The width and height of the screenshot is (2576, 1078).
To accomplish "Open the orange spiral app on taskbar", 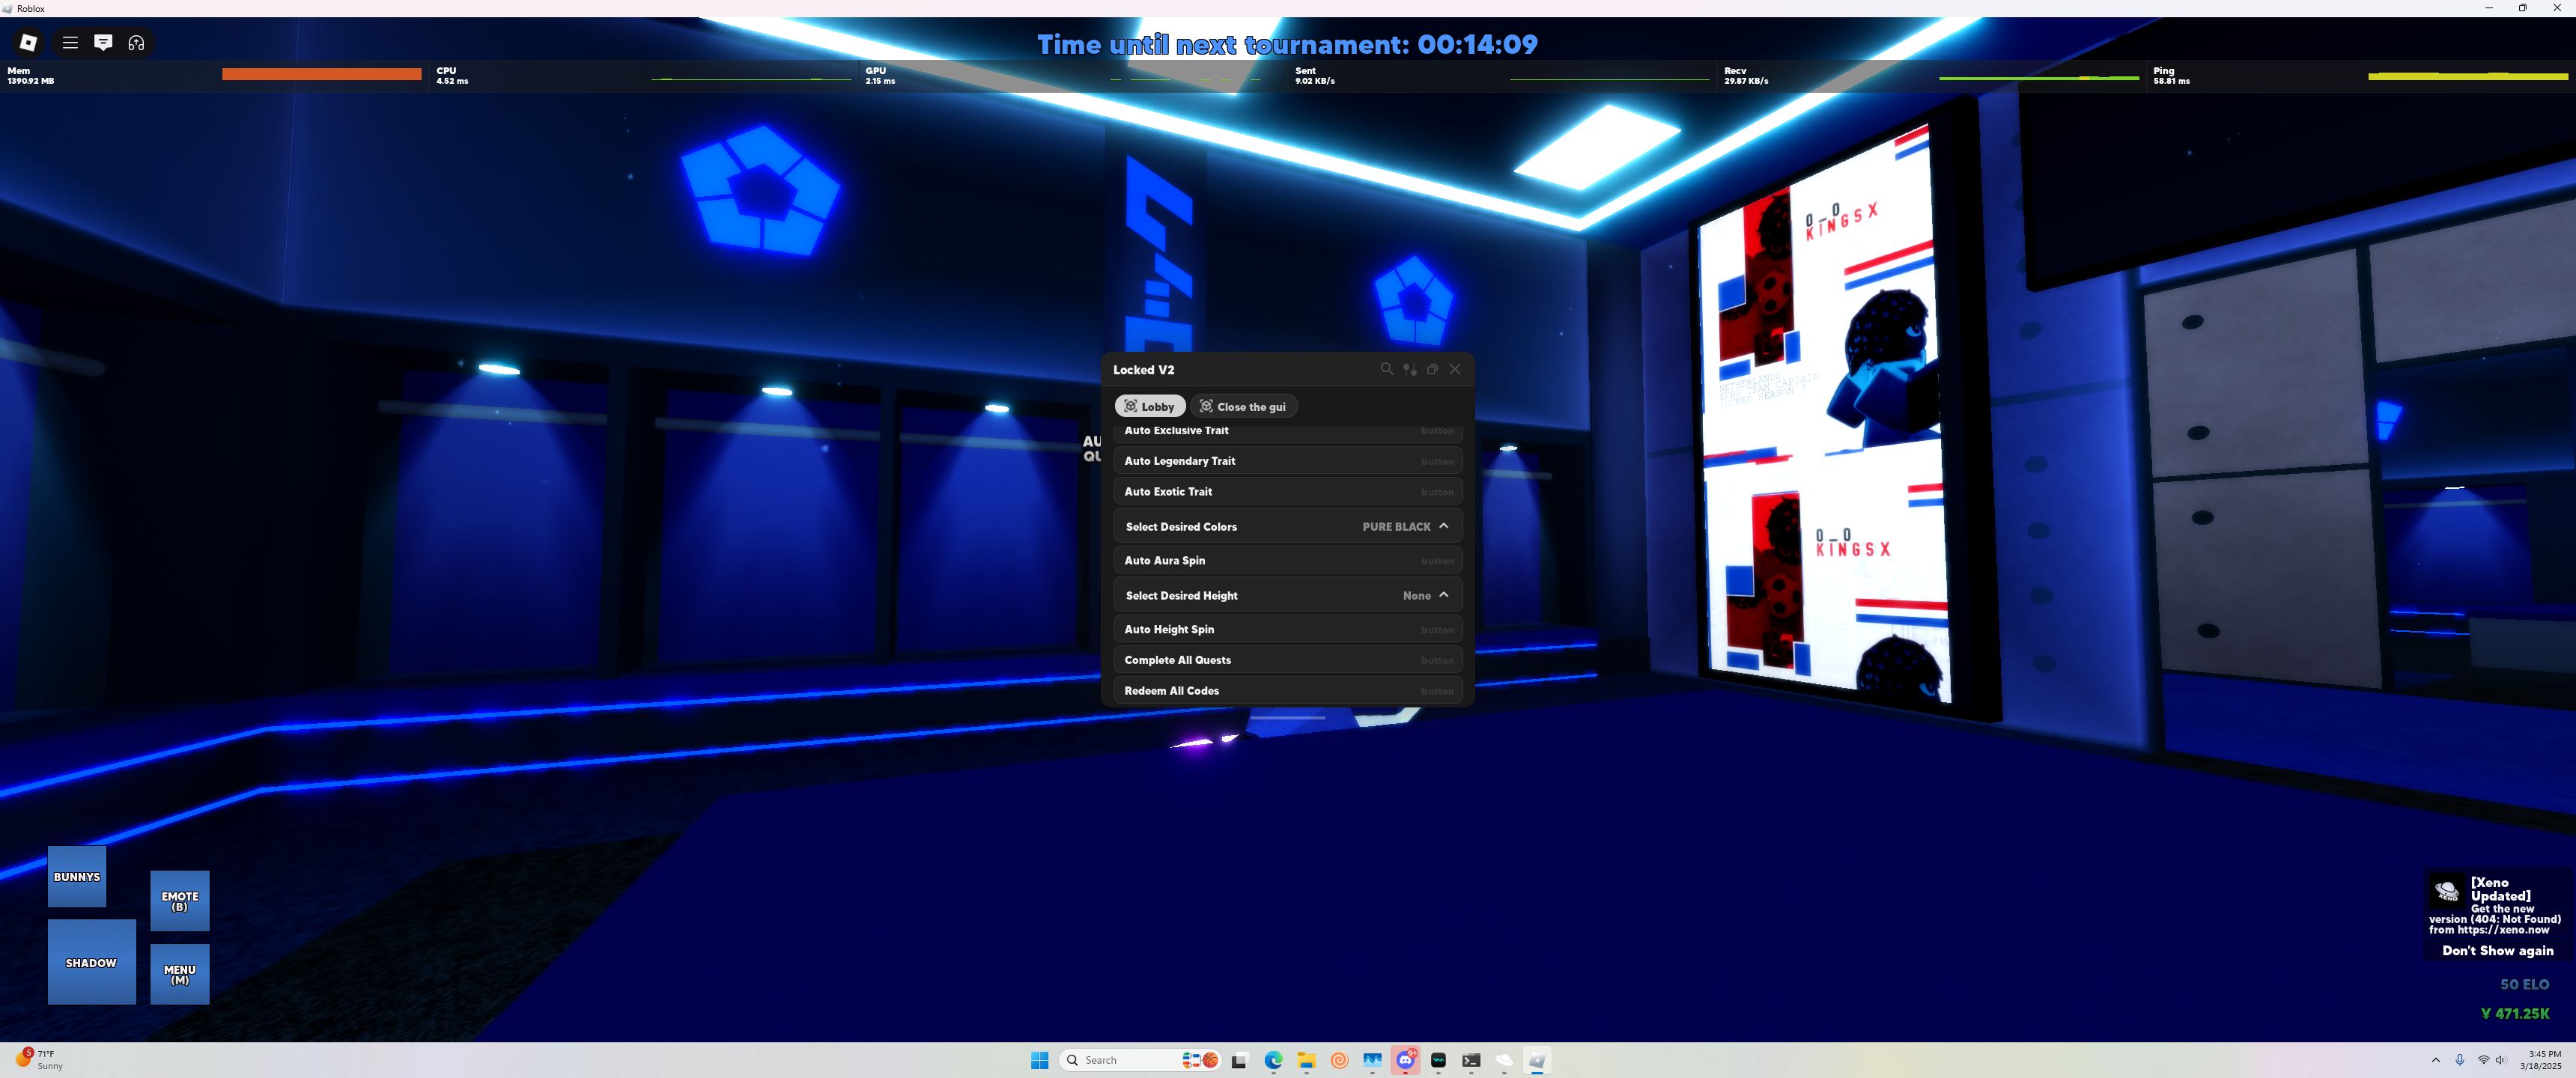I will click(1339, 1060).
